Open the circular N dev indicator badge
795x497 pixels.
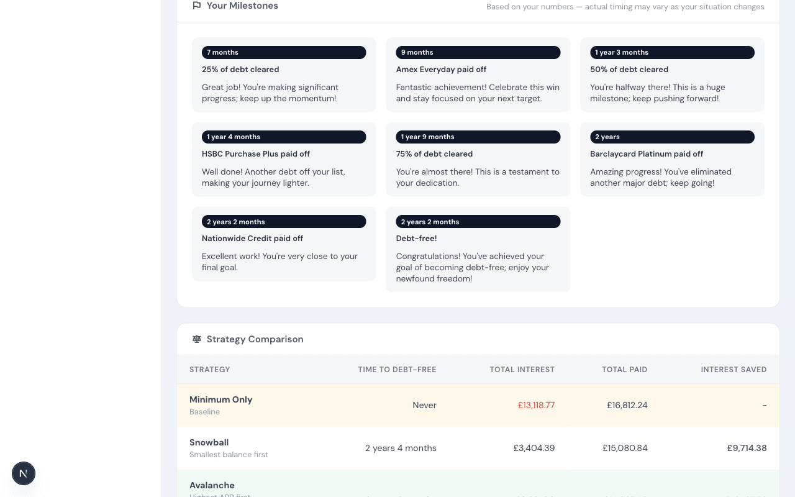point(23,473)
